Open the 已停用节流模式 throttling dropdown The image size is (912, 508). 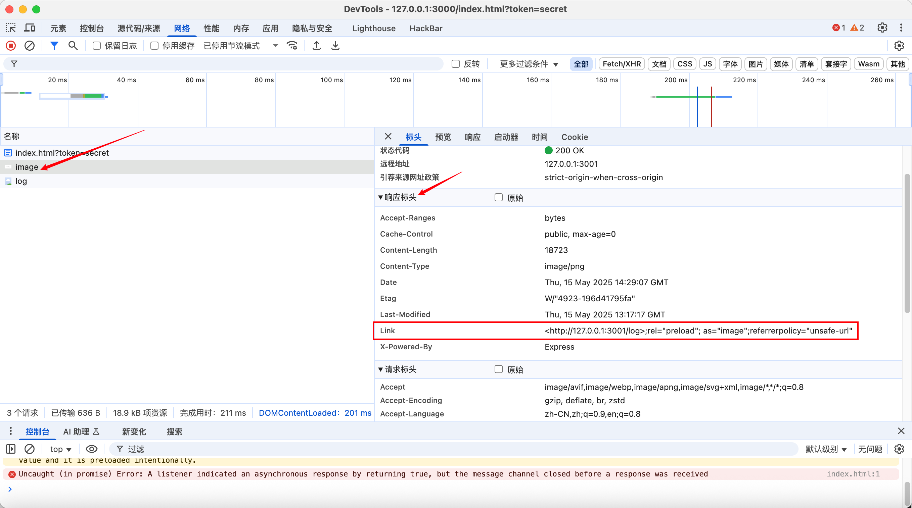241,46
